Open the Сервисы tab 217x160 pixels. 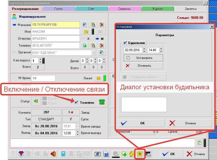[124, 9]
